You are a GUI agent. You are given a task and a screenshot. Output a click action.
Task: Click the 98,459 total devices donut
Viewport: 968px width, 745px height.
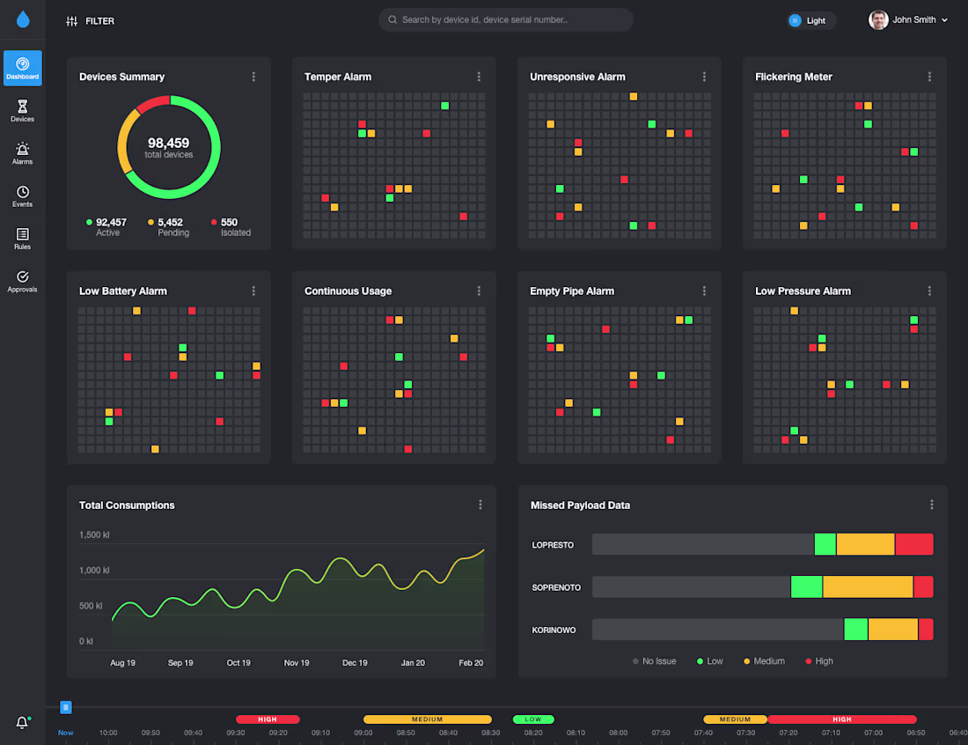169,147
